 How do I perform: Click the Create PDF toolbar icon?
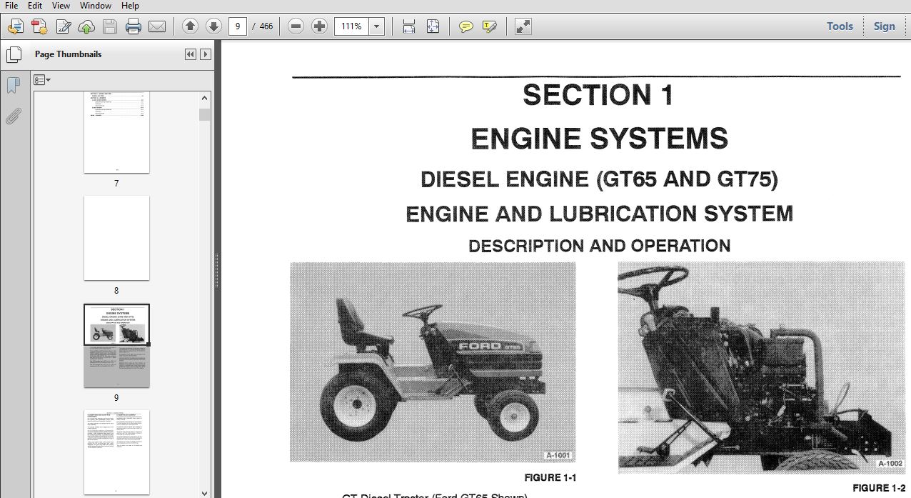[x=39, y=27]
